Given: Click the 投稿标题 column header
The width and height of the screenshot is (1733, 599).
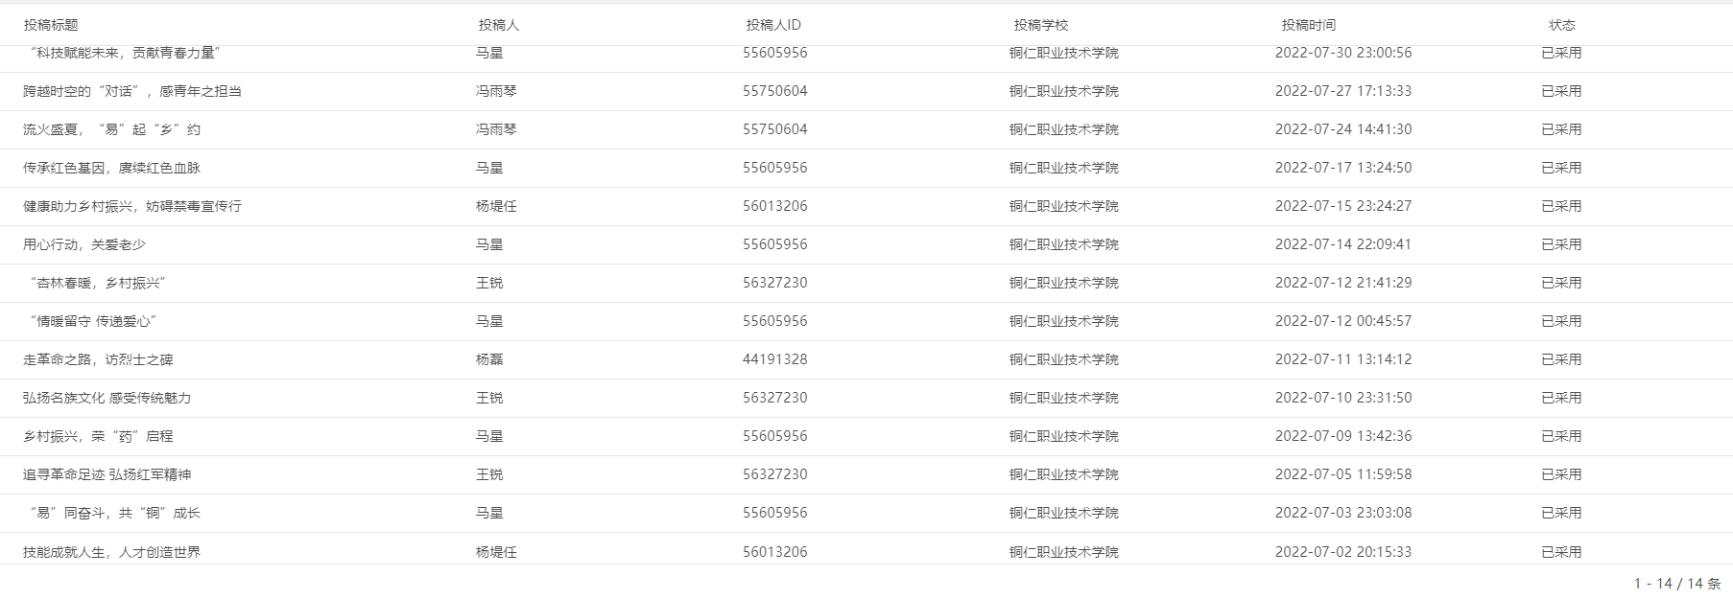Looking at the screenshot, I should (51, 25).
